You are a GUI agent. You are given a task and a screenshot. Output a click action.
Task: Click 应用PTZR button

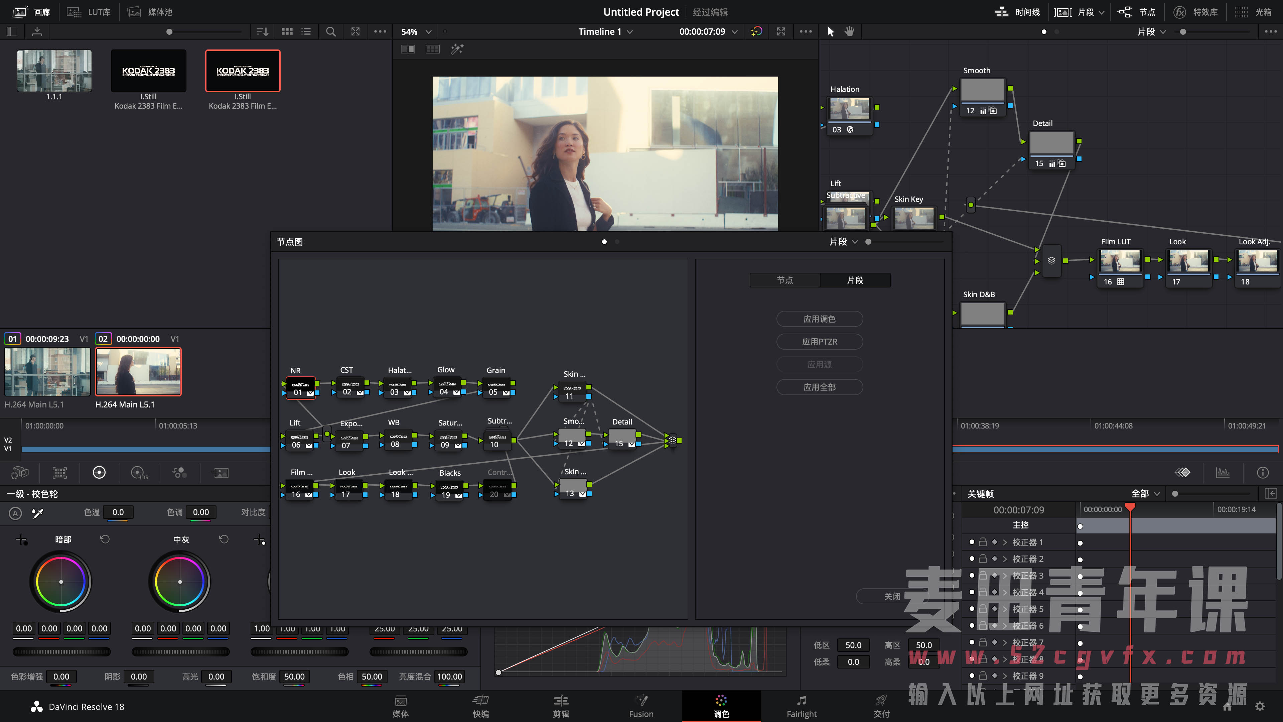(819, 342)
